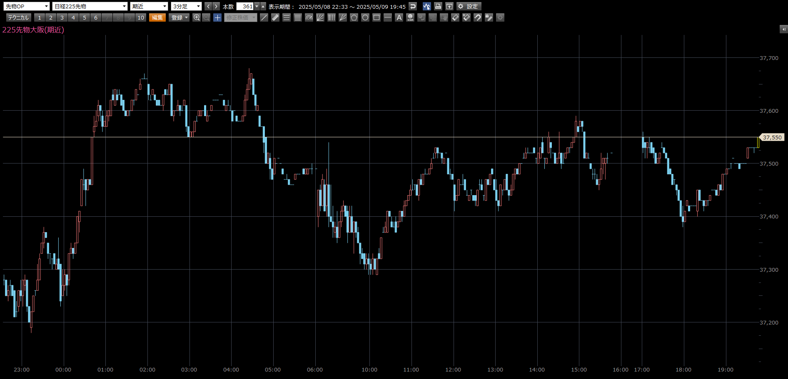
Task: Toggle the magnet snap tool
Action: 478,17
